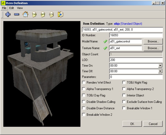This screenshot has height=135, width=166.
Task: Open the Edit menu
Action: [x=12, y=8]
